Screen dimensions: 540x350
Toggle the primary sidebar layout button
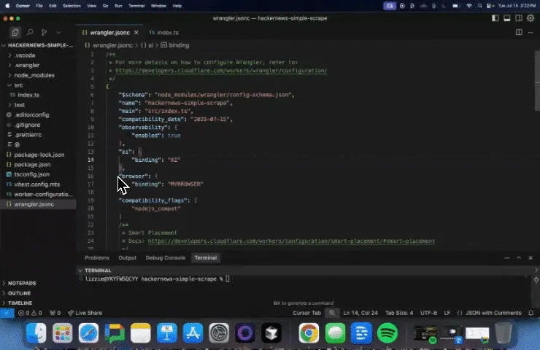[x=496, y=18]
